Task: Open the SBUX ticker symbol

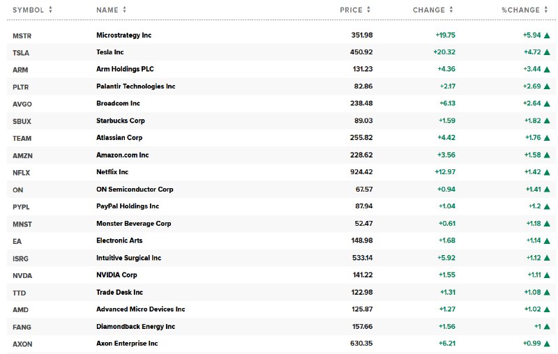Action: 22,121
